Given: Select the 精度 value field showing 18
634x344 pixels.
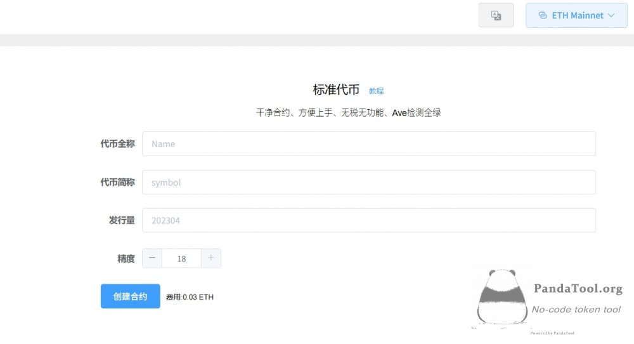Looking at the screenshot, I should tap(181, 258).
